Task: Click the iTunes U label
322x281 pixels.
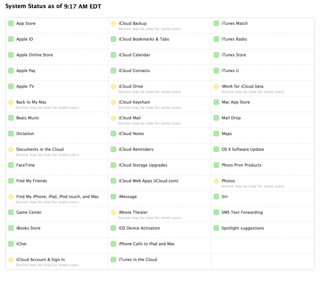Action: click(x=230, y=71)
